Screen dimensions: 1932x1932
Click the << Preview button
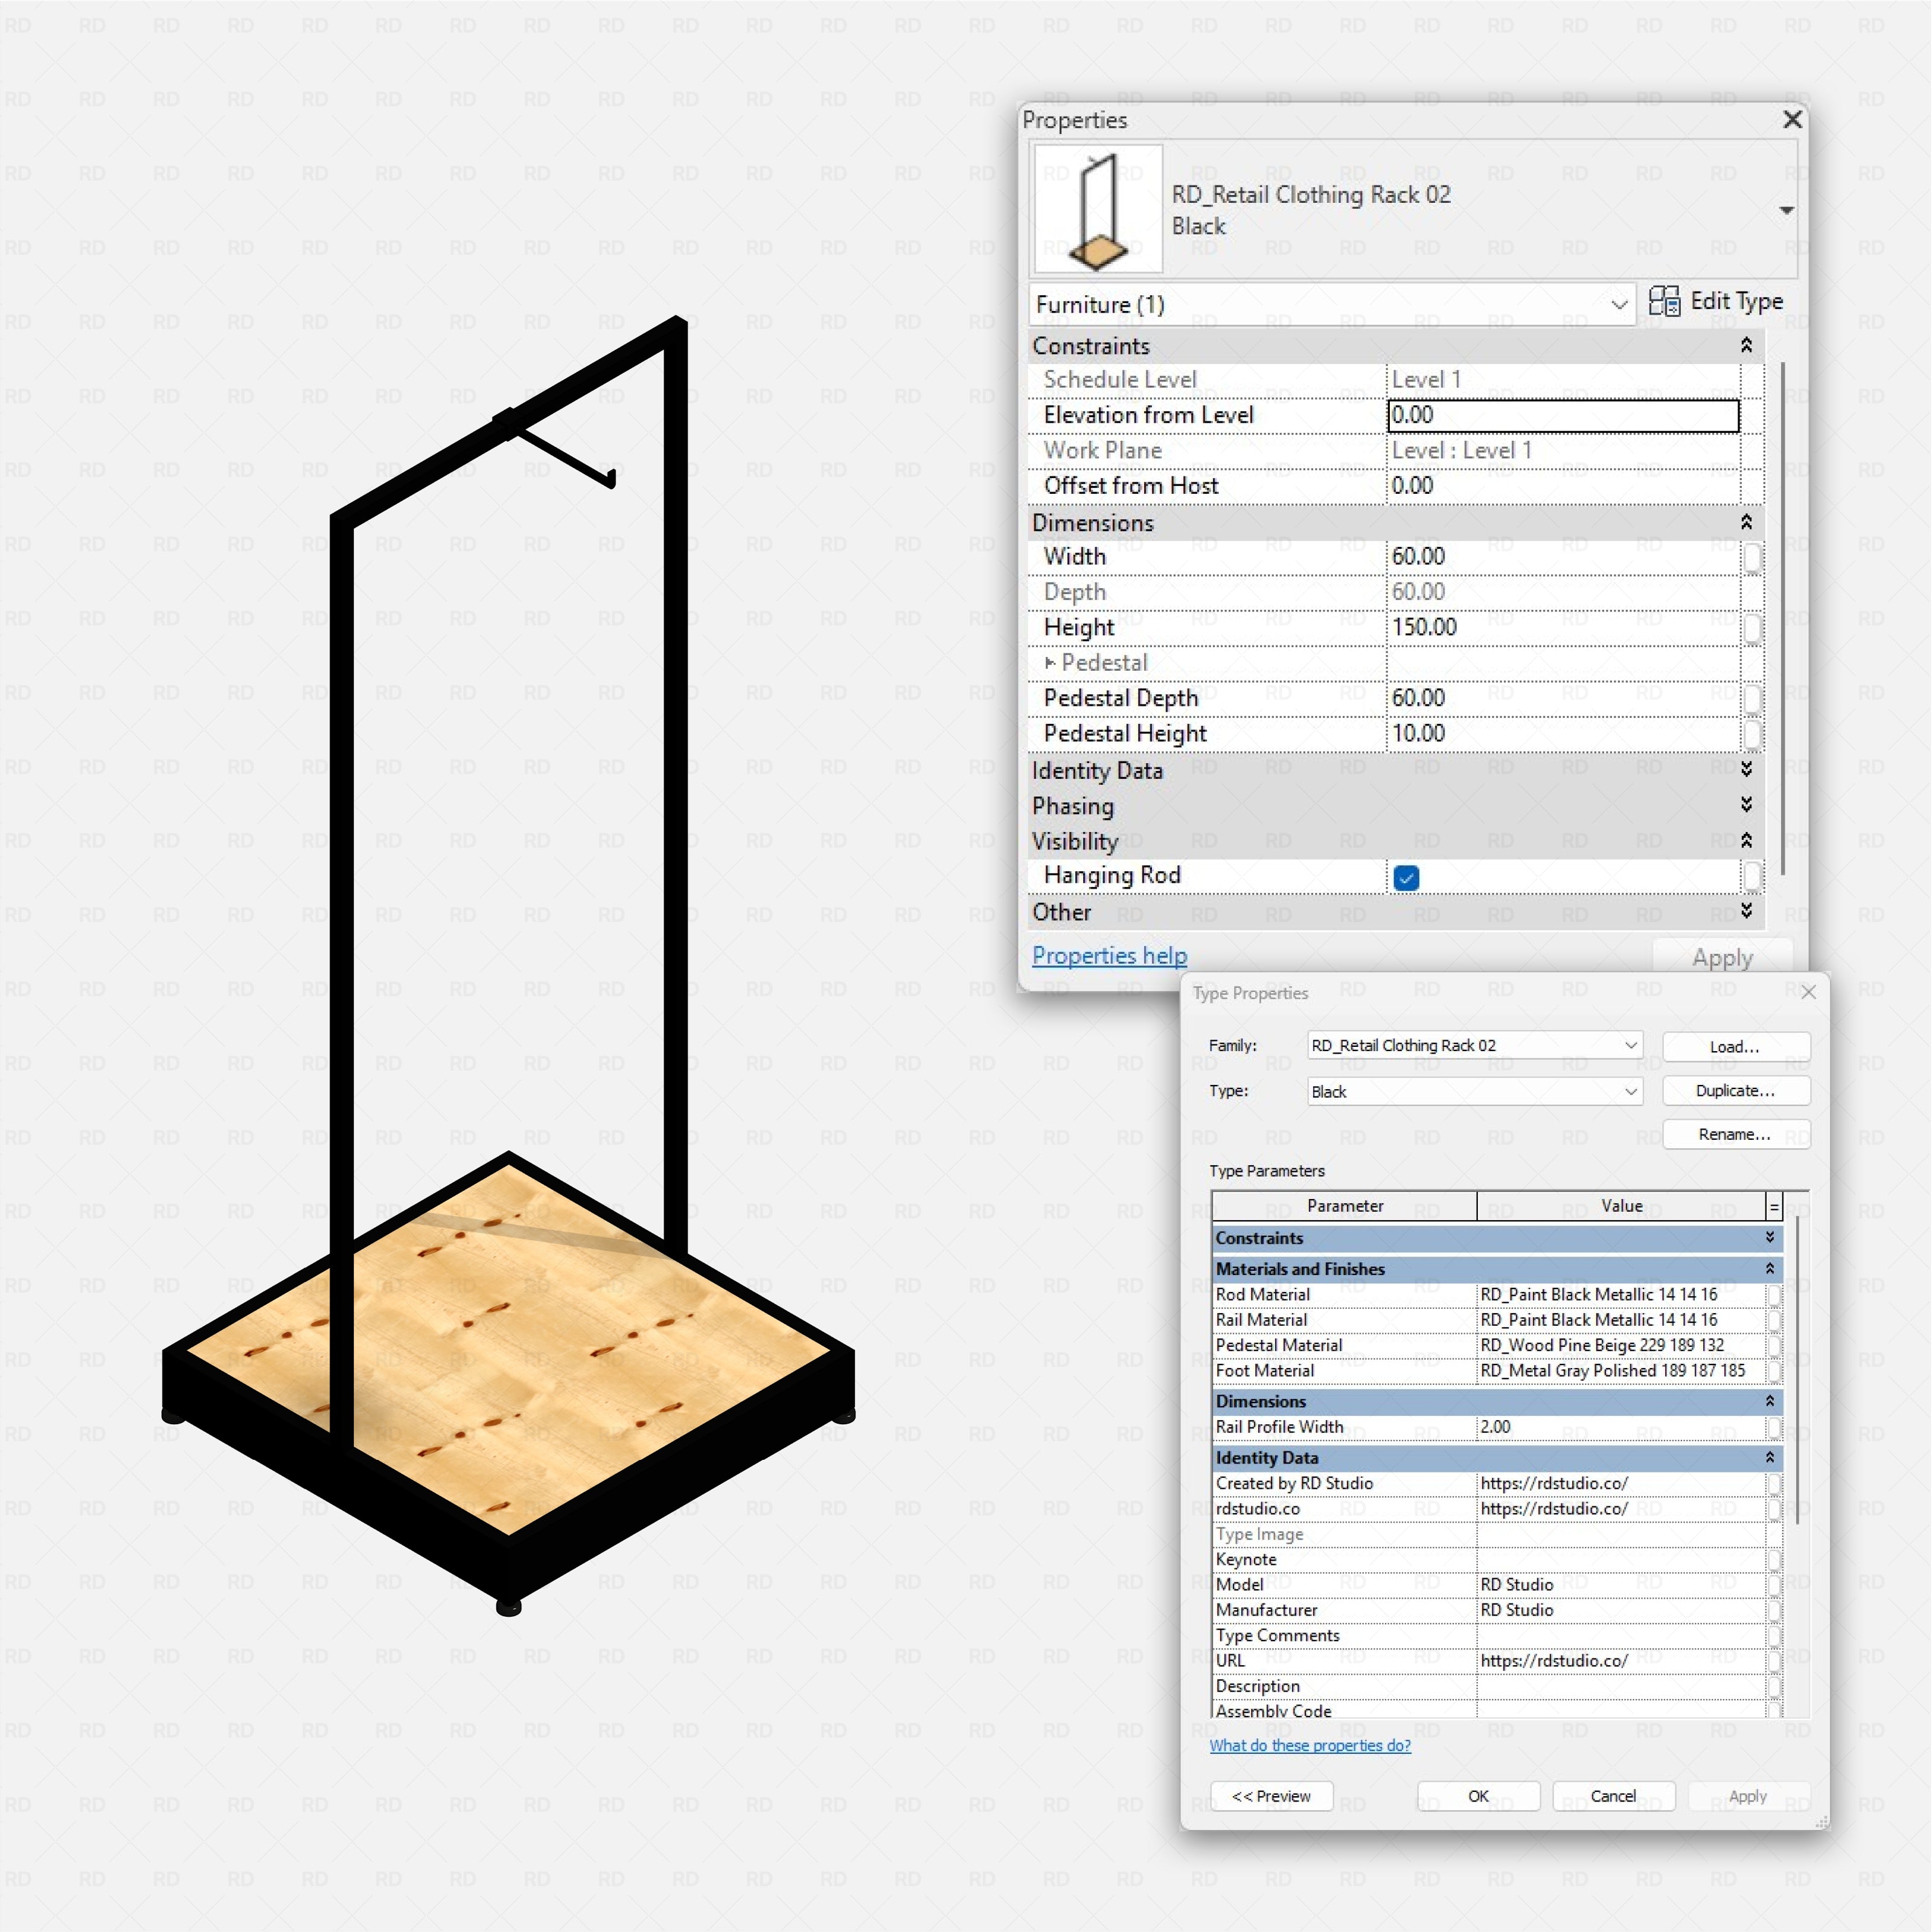[x=1271, y=1796]
